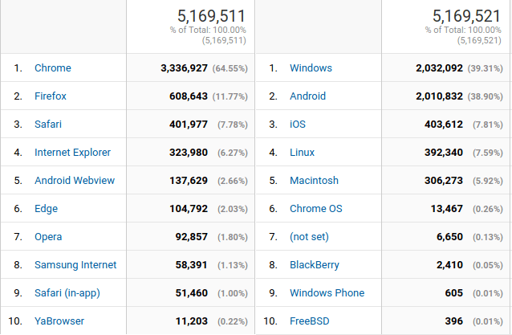Open the Android Webview link

[x=75, y=181]
